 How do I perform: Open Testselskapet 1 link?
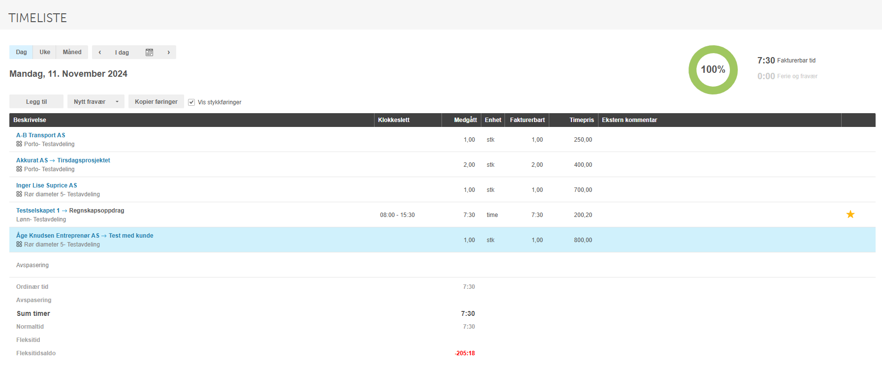tap(38, 211)
